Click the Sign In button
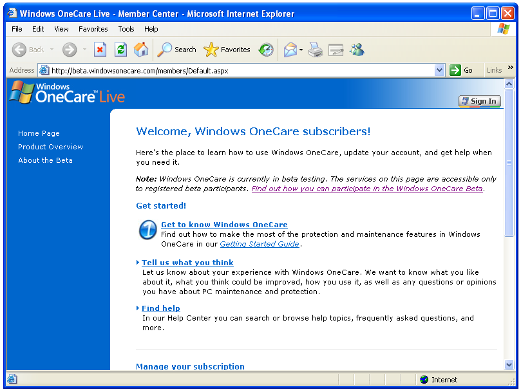The image size is (521, 392). coord(480,101)
